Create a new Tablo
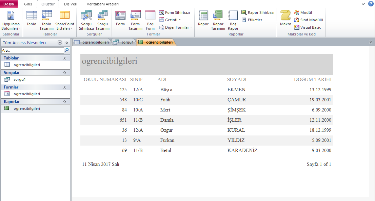The height and width of the screenshot is (201, 375). tap(31, 19)
